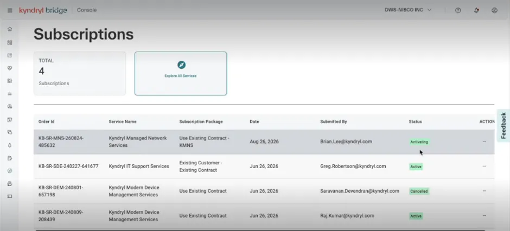The height and width of the screenshot is (231, 510).
Task: Go to Home via sidebar house icon
Action: pos(10,29)
